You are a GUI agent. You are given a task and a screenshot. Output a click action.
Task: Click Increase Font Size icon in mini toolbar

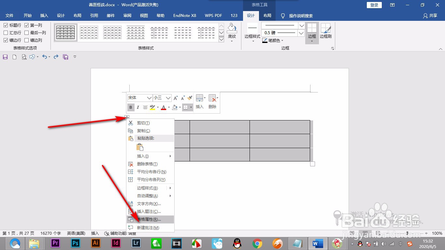176,98
